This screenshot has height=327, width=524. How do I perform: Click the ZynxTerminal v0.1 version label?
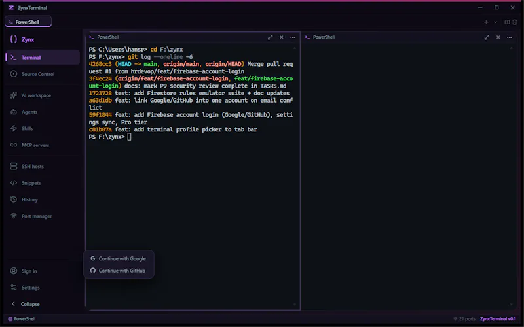(x=498, y=319)
